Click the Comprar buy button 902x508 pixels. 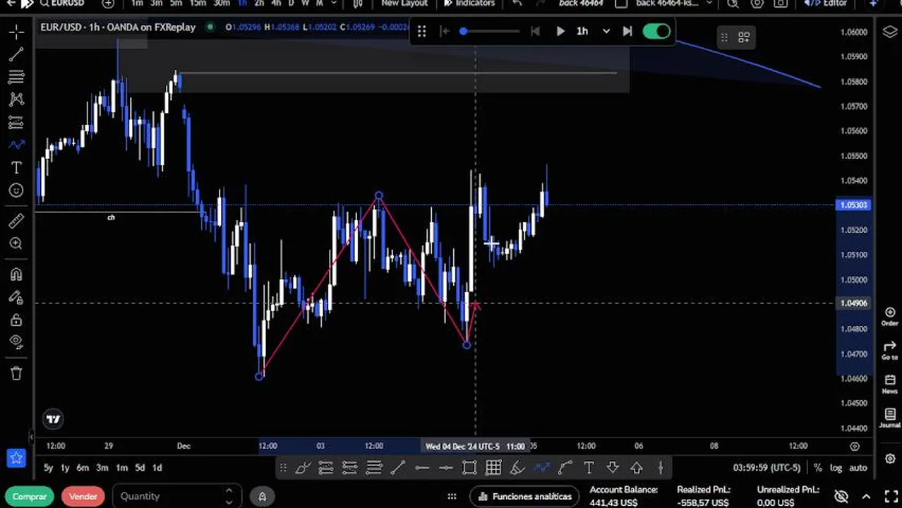pos(30,497)
